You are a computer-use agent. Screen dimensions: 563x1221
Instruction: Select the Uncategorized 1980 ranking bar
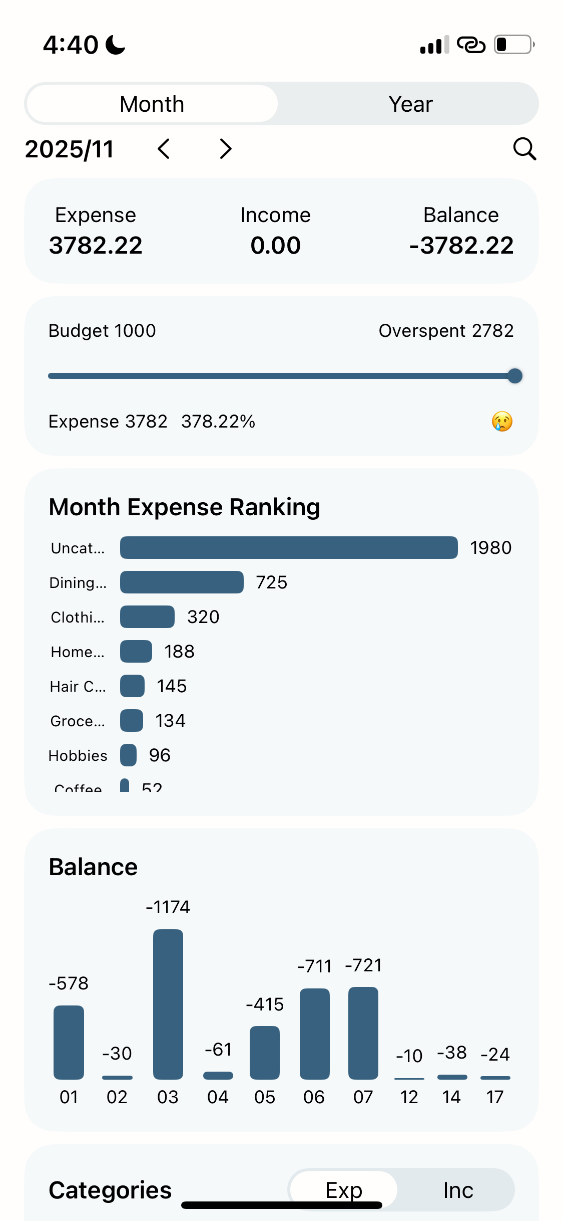click(289, 547)
